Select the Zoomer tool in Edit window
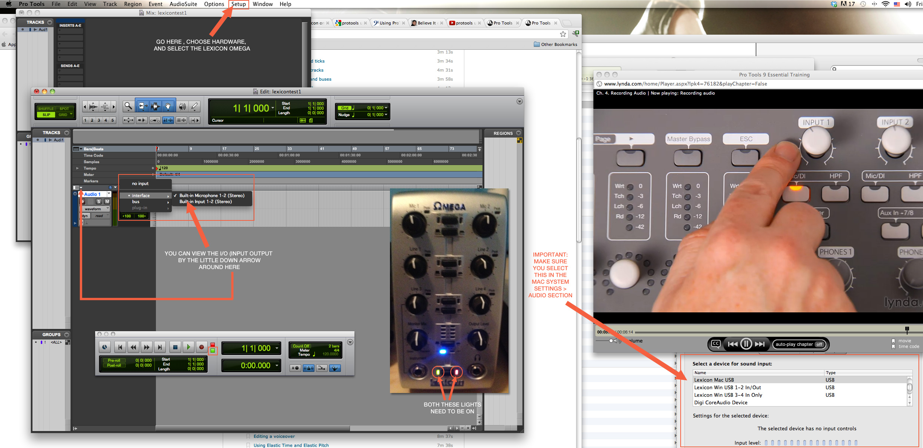Screen dimensions: 923x448 click(x=128, y=107)
